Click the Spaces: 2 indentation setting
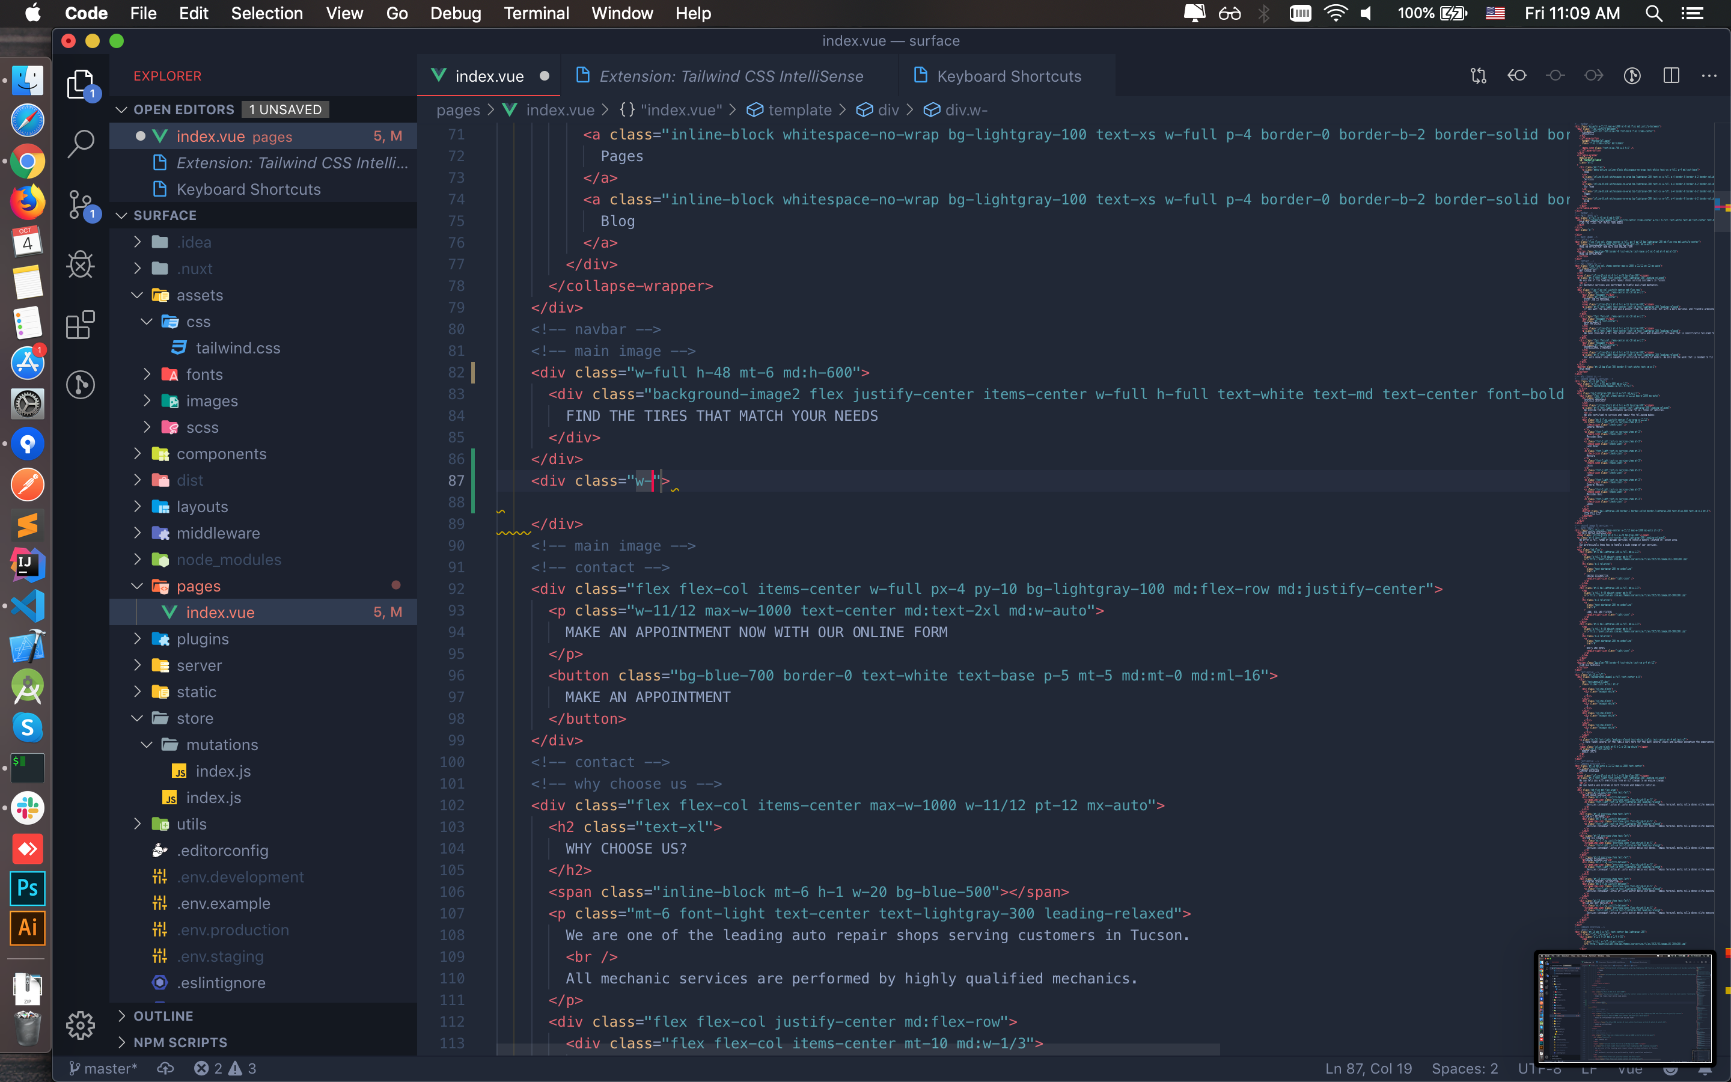 coord(1464,1068)
